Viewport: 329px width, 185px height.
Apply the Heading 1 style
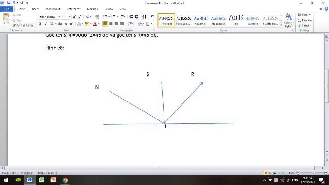pos(201,20)
